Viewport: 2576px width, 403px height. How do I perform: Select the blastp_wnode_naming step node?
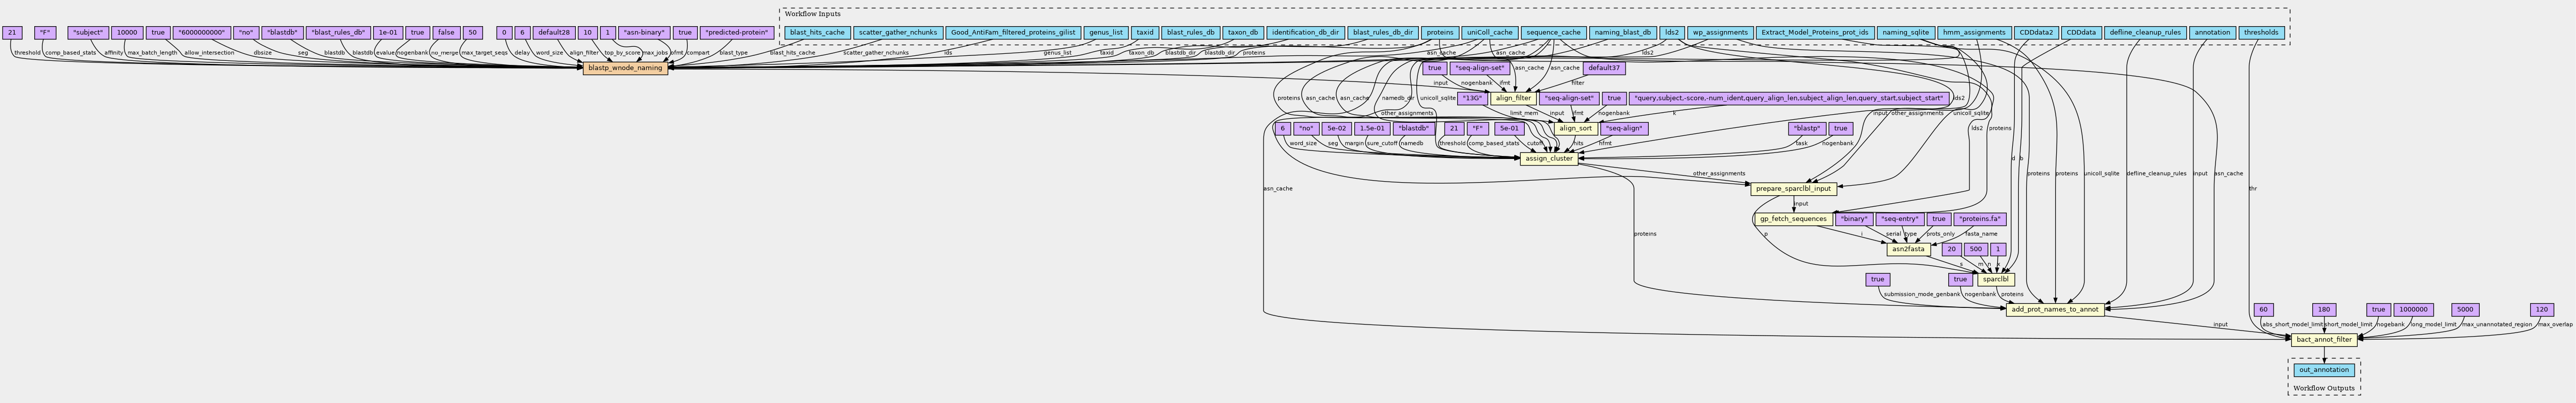pyautogui.click(x=625, y=68)
